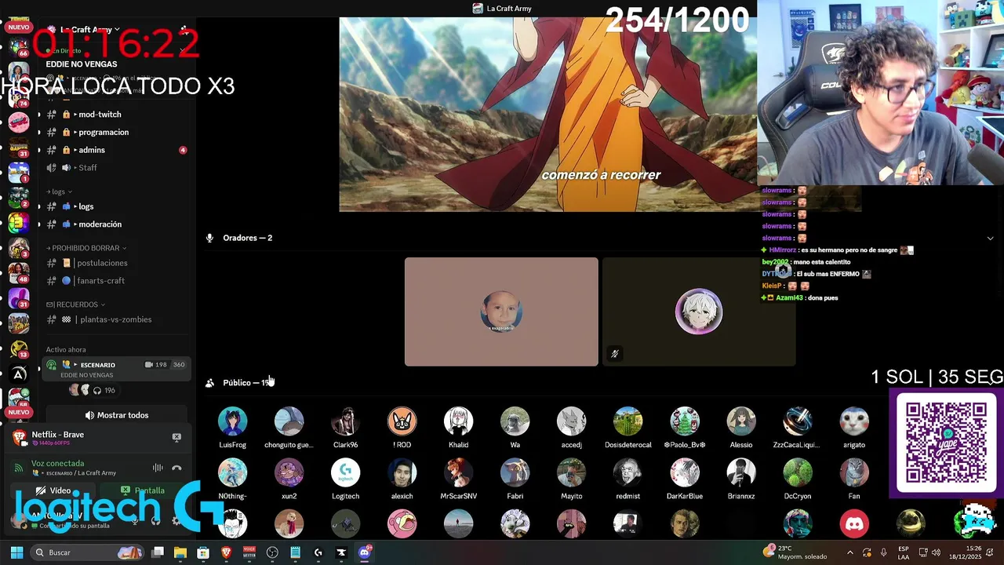Select audience member Clark96 avatar
The image size is (1004, 565).
[345, 421]
